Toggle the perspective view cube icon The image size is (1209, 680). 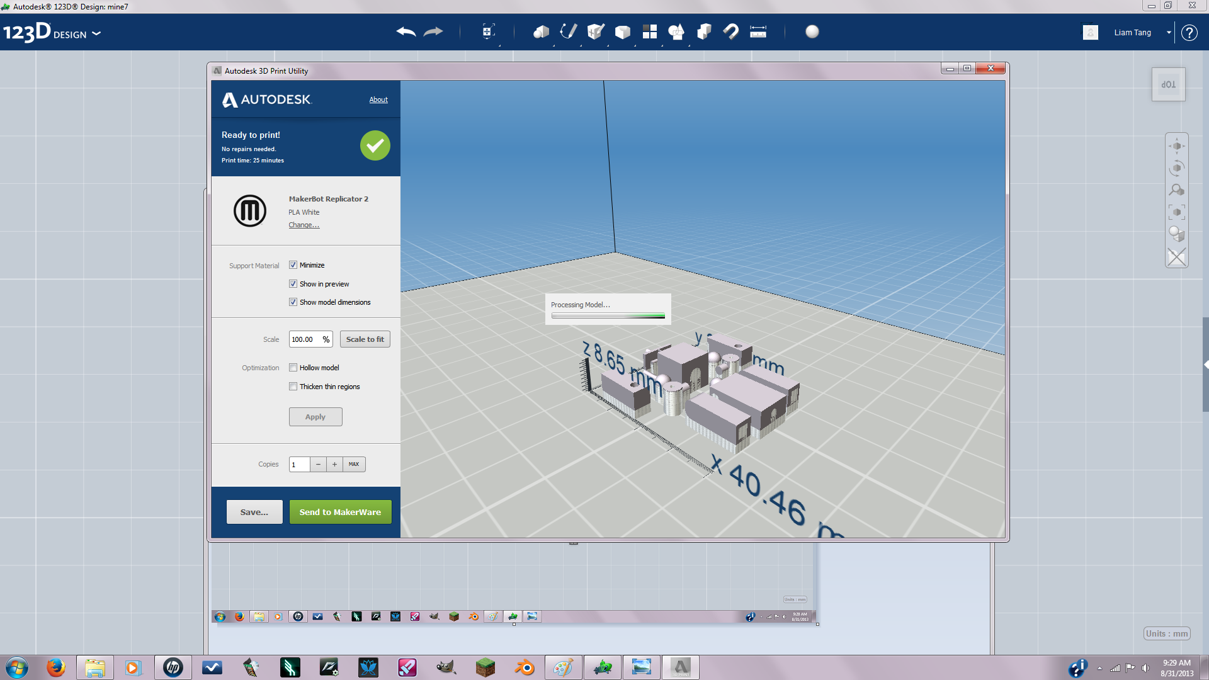point(1176,234)
